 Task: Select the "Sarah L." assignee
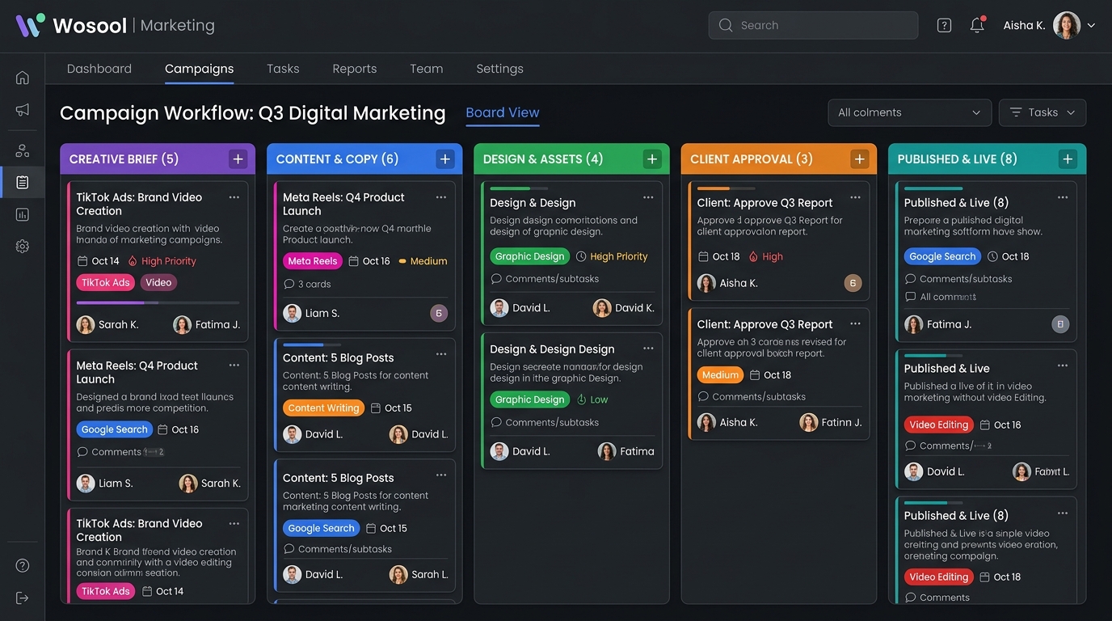pyautogui.click(x=419, y=574)
